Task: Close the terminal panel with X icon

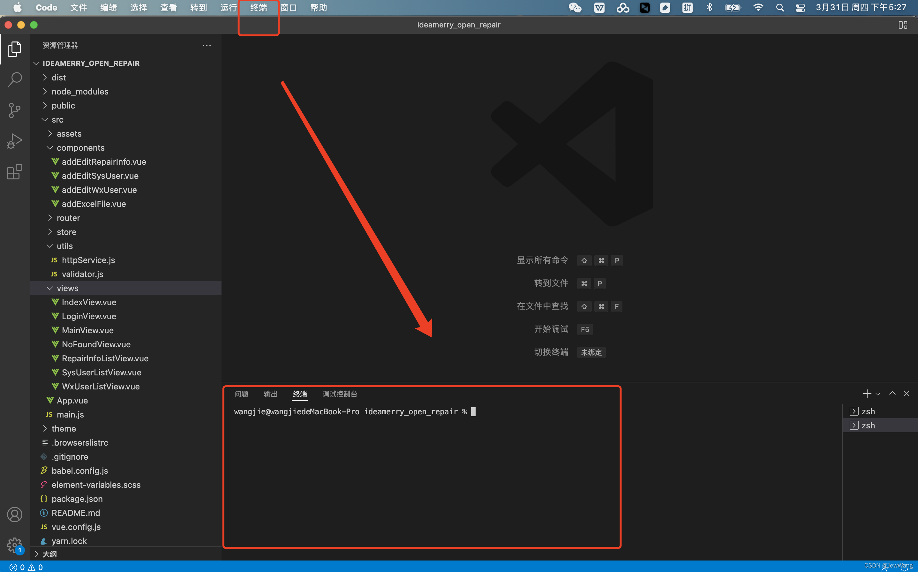Action: pyautogui.click(x=906, y=394)
